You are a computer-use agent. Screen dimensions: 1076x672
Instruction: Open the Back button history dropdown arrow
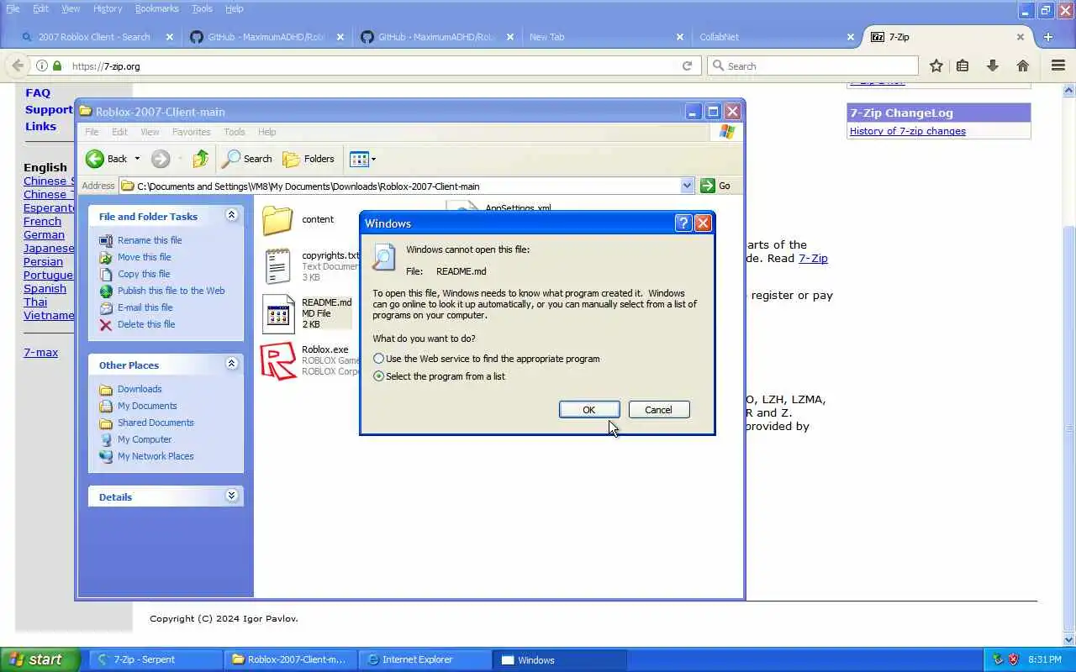[137, 159]
